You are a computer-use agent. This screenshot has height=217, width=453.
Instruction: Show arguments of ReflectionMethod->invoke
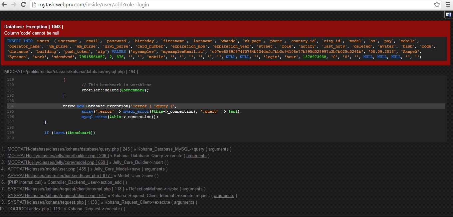pyautogui.click(x=192, y=189)
